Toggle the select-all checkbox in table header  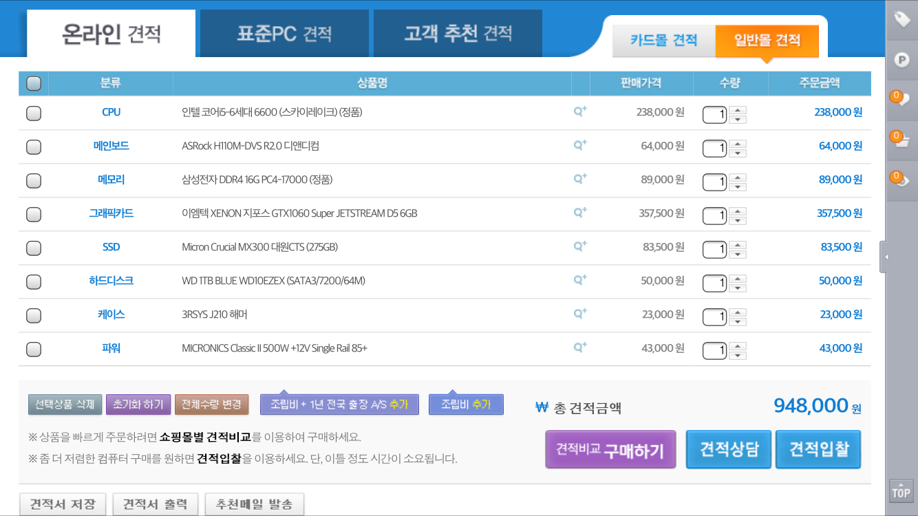pyautogui.click(x=34, y=84)
